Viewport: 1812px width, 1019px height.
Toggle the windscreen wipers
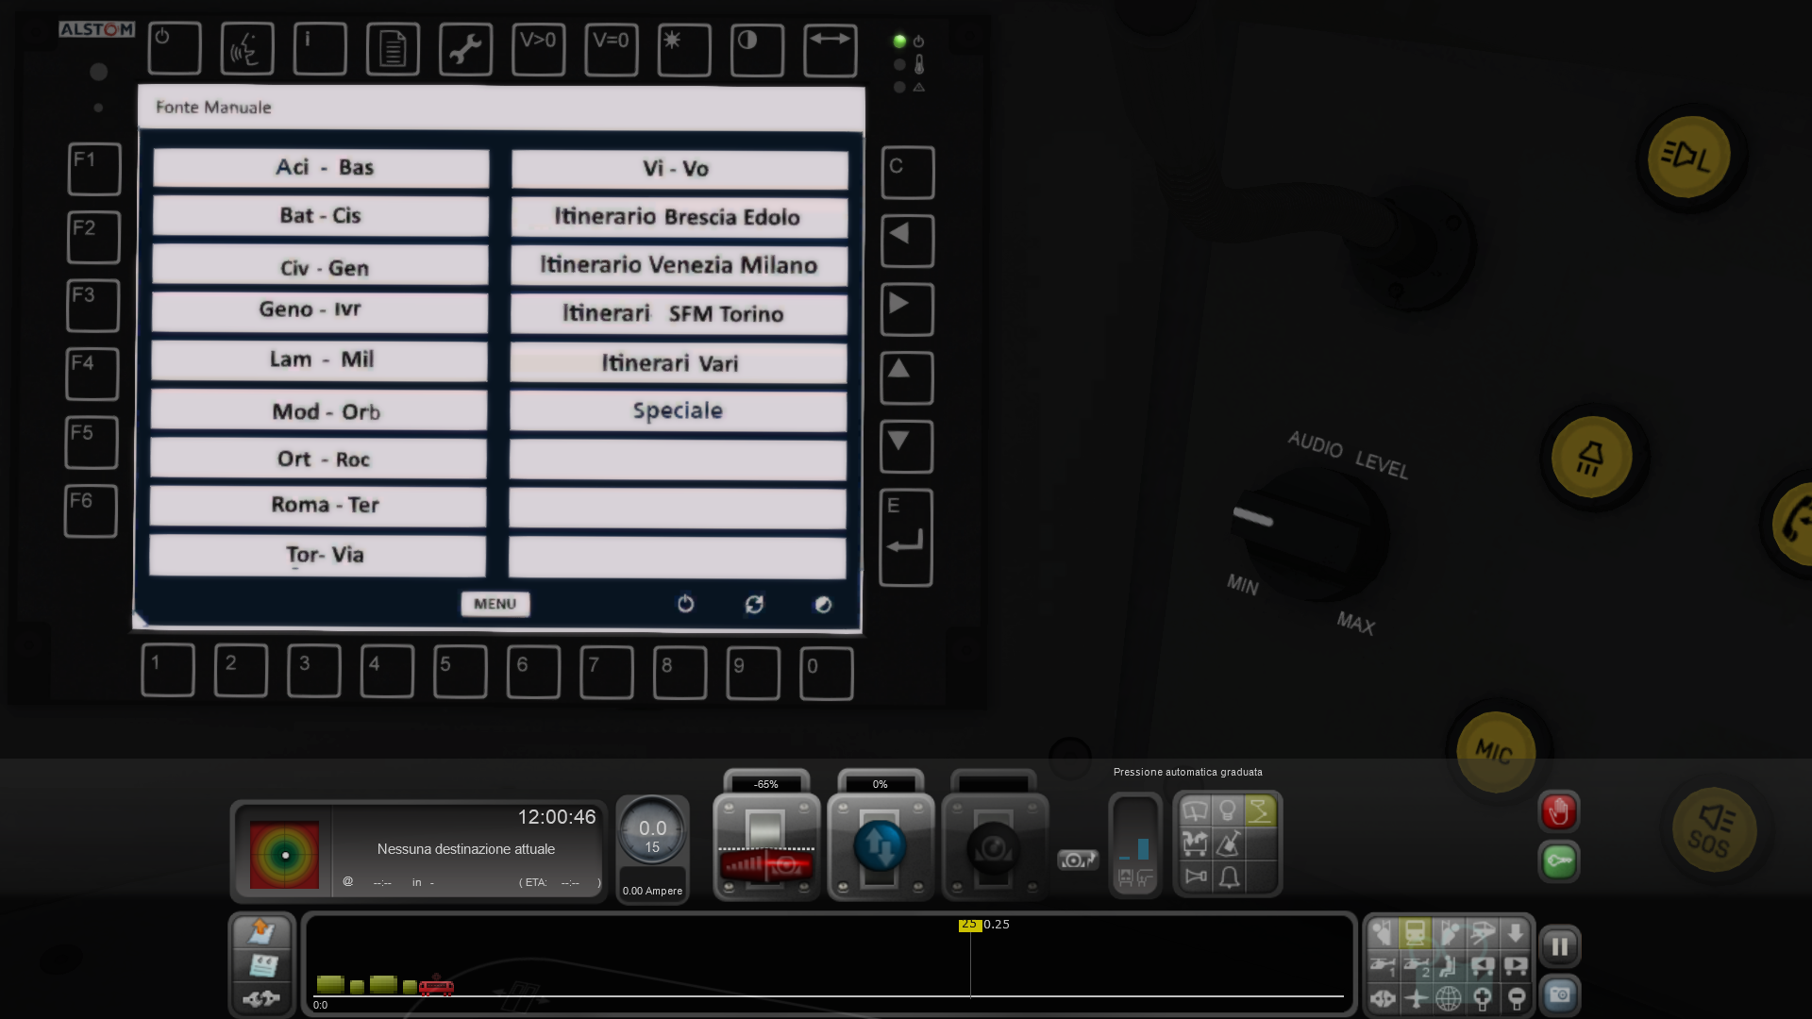[1195, 810]
